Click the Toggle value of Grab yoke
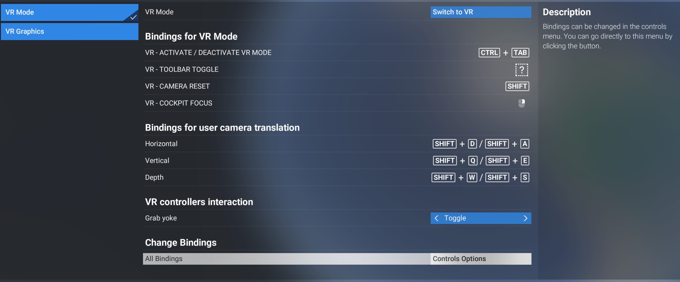The image size is (680, 282). coord(455,218)
